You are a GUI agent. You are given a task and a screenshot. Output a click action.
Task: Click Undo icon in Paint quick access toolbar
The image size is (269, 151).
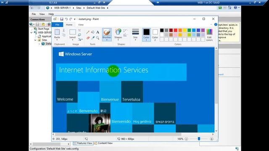coord(66,19)
